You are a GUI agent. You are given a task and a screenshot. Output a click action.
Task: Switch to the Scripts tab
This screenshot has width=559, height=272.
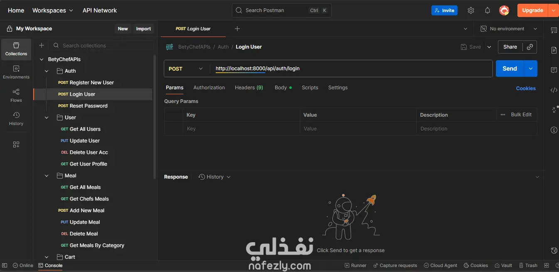tap(310, 88)
